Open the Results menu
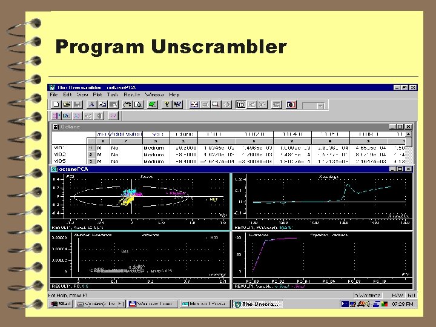 132,94
